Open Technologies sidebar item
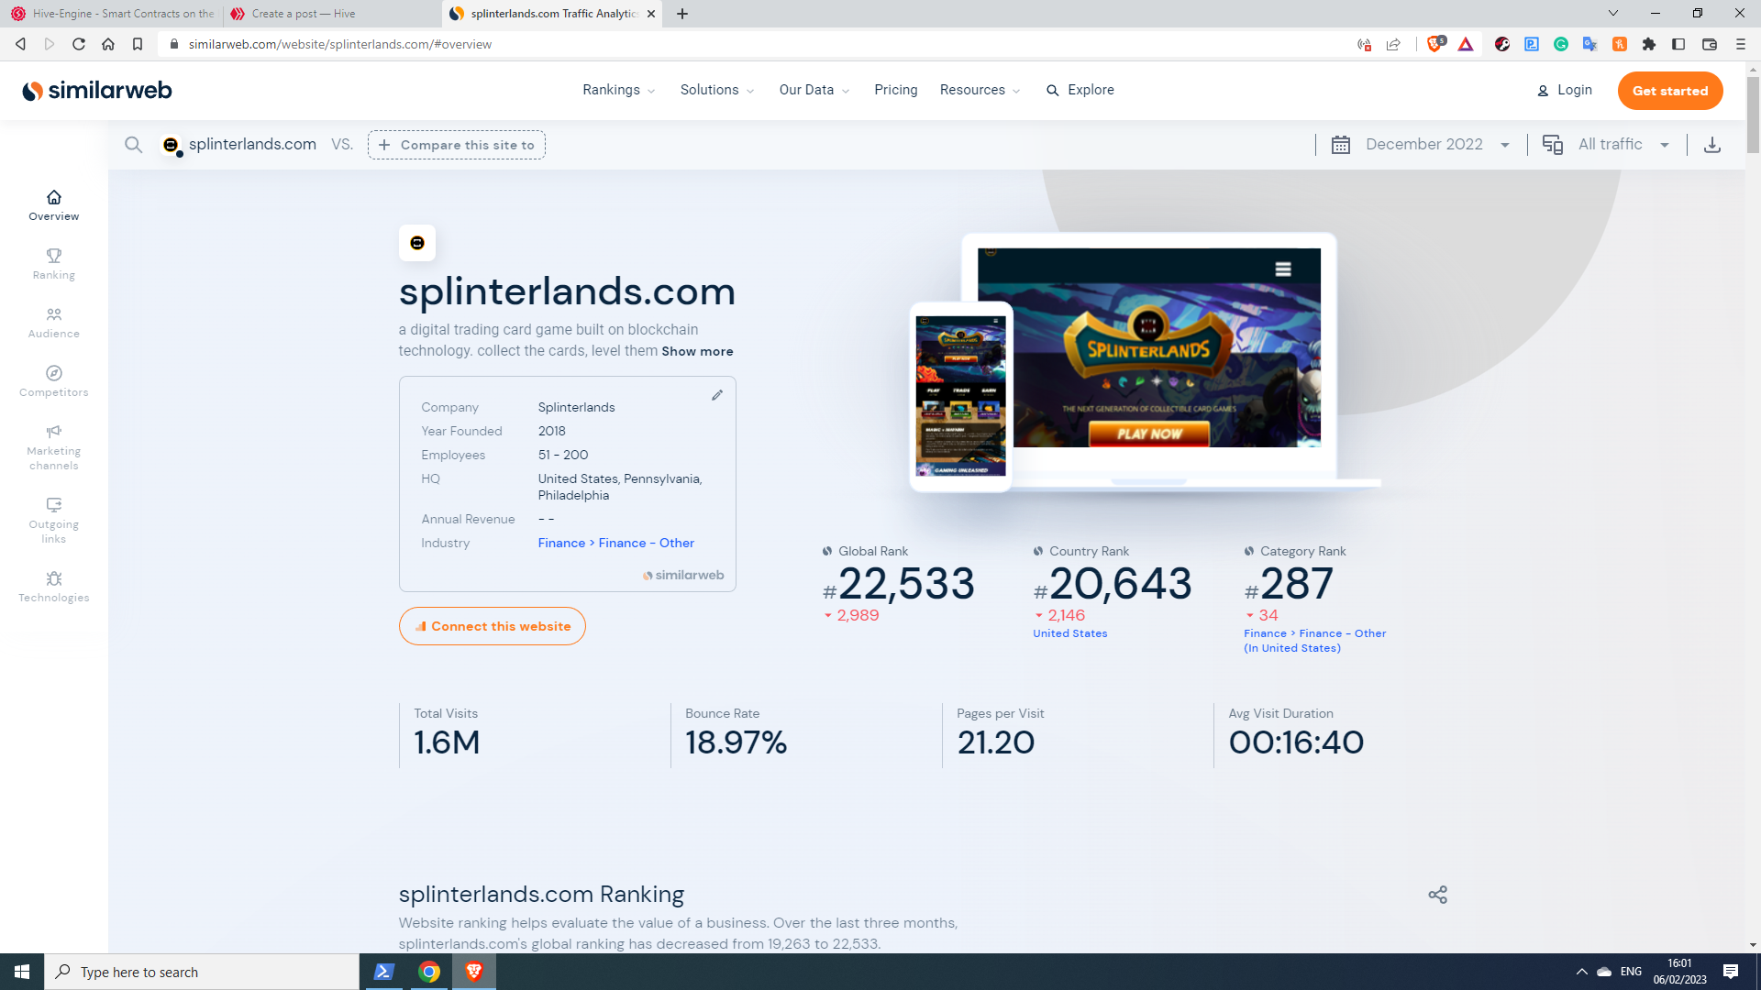 pos(53,587)
